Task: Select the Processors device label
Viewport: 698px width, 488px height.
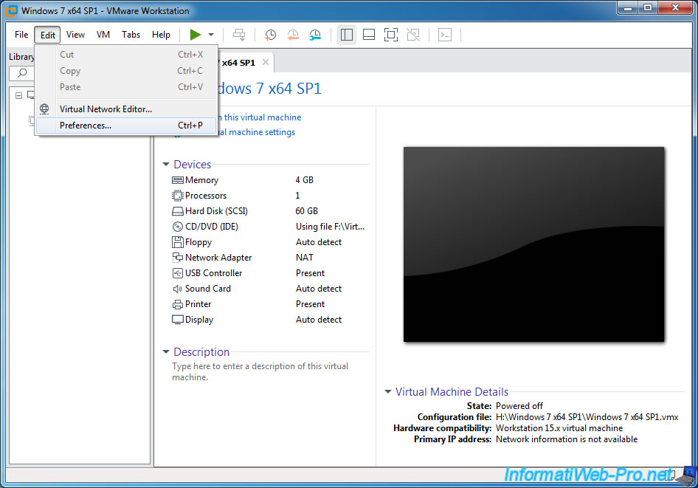Action: [x=206, y=196]
